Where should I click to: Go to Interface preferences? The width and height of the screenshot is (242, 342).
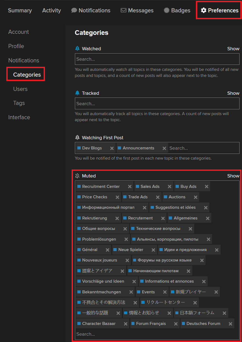(x=19, y=117)
